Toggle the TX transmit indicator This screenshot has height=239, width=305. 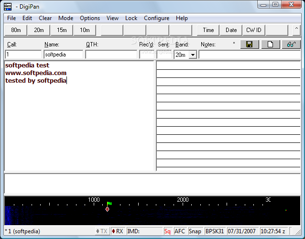pos(102,231)
